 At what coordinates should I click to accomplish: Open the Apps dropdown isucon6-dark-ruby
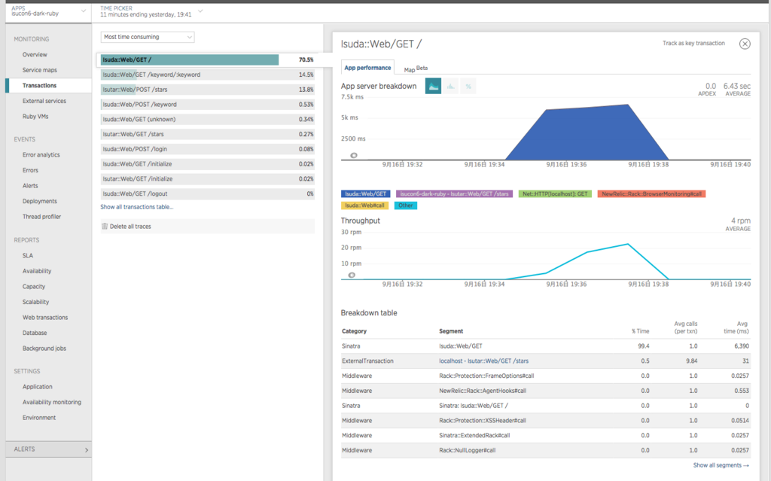click(48, 11)
